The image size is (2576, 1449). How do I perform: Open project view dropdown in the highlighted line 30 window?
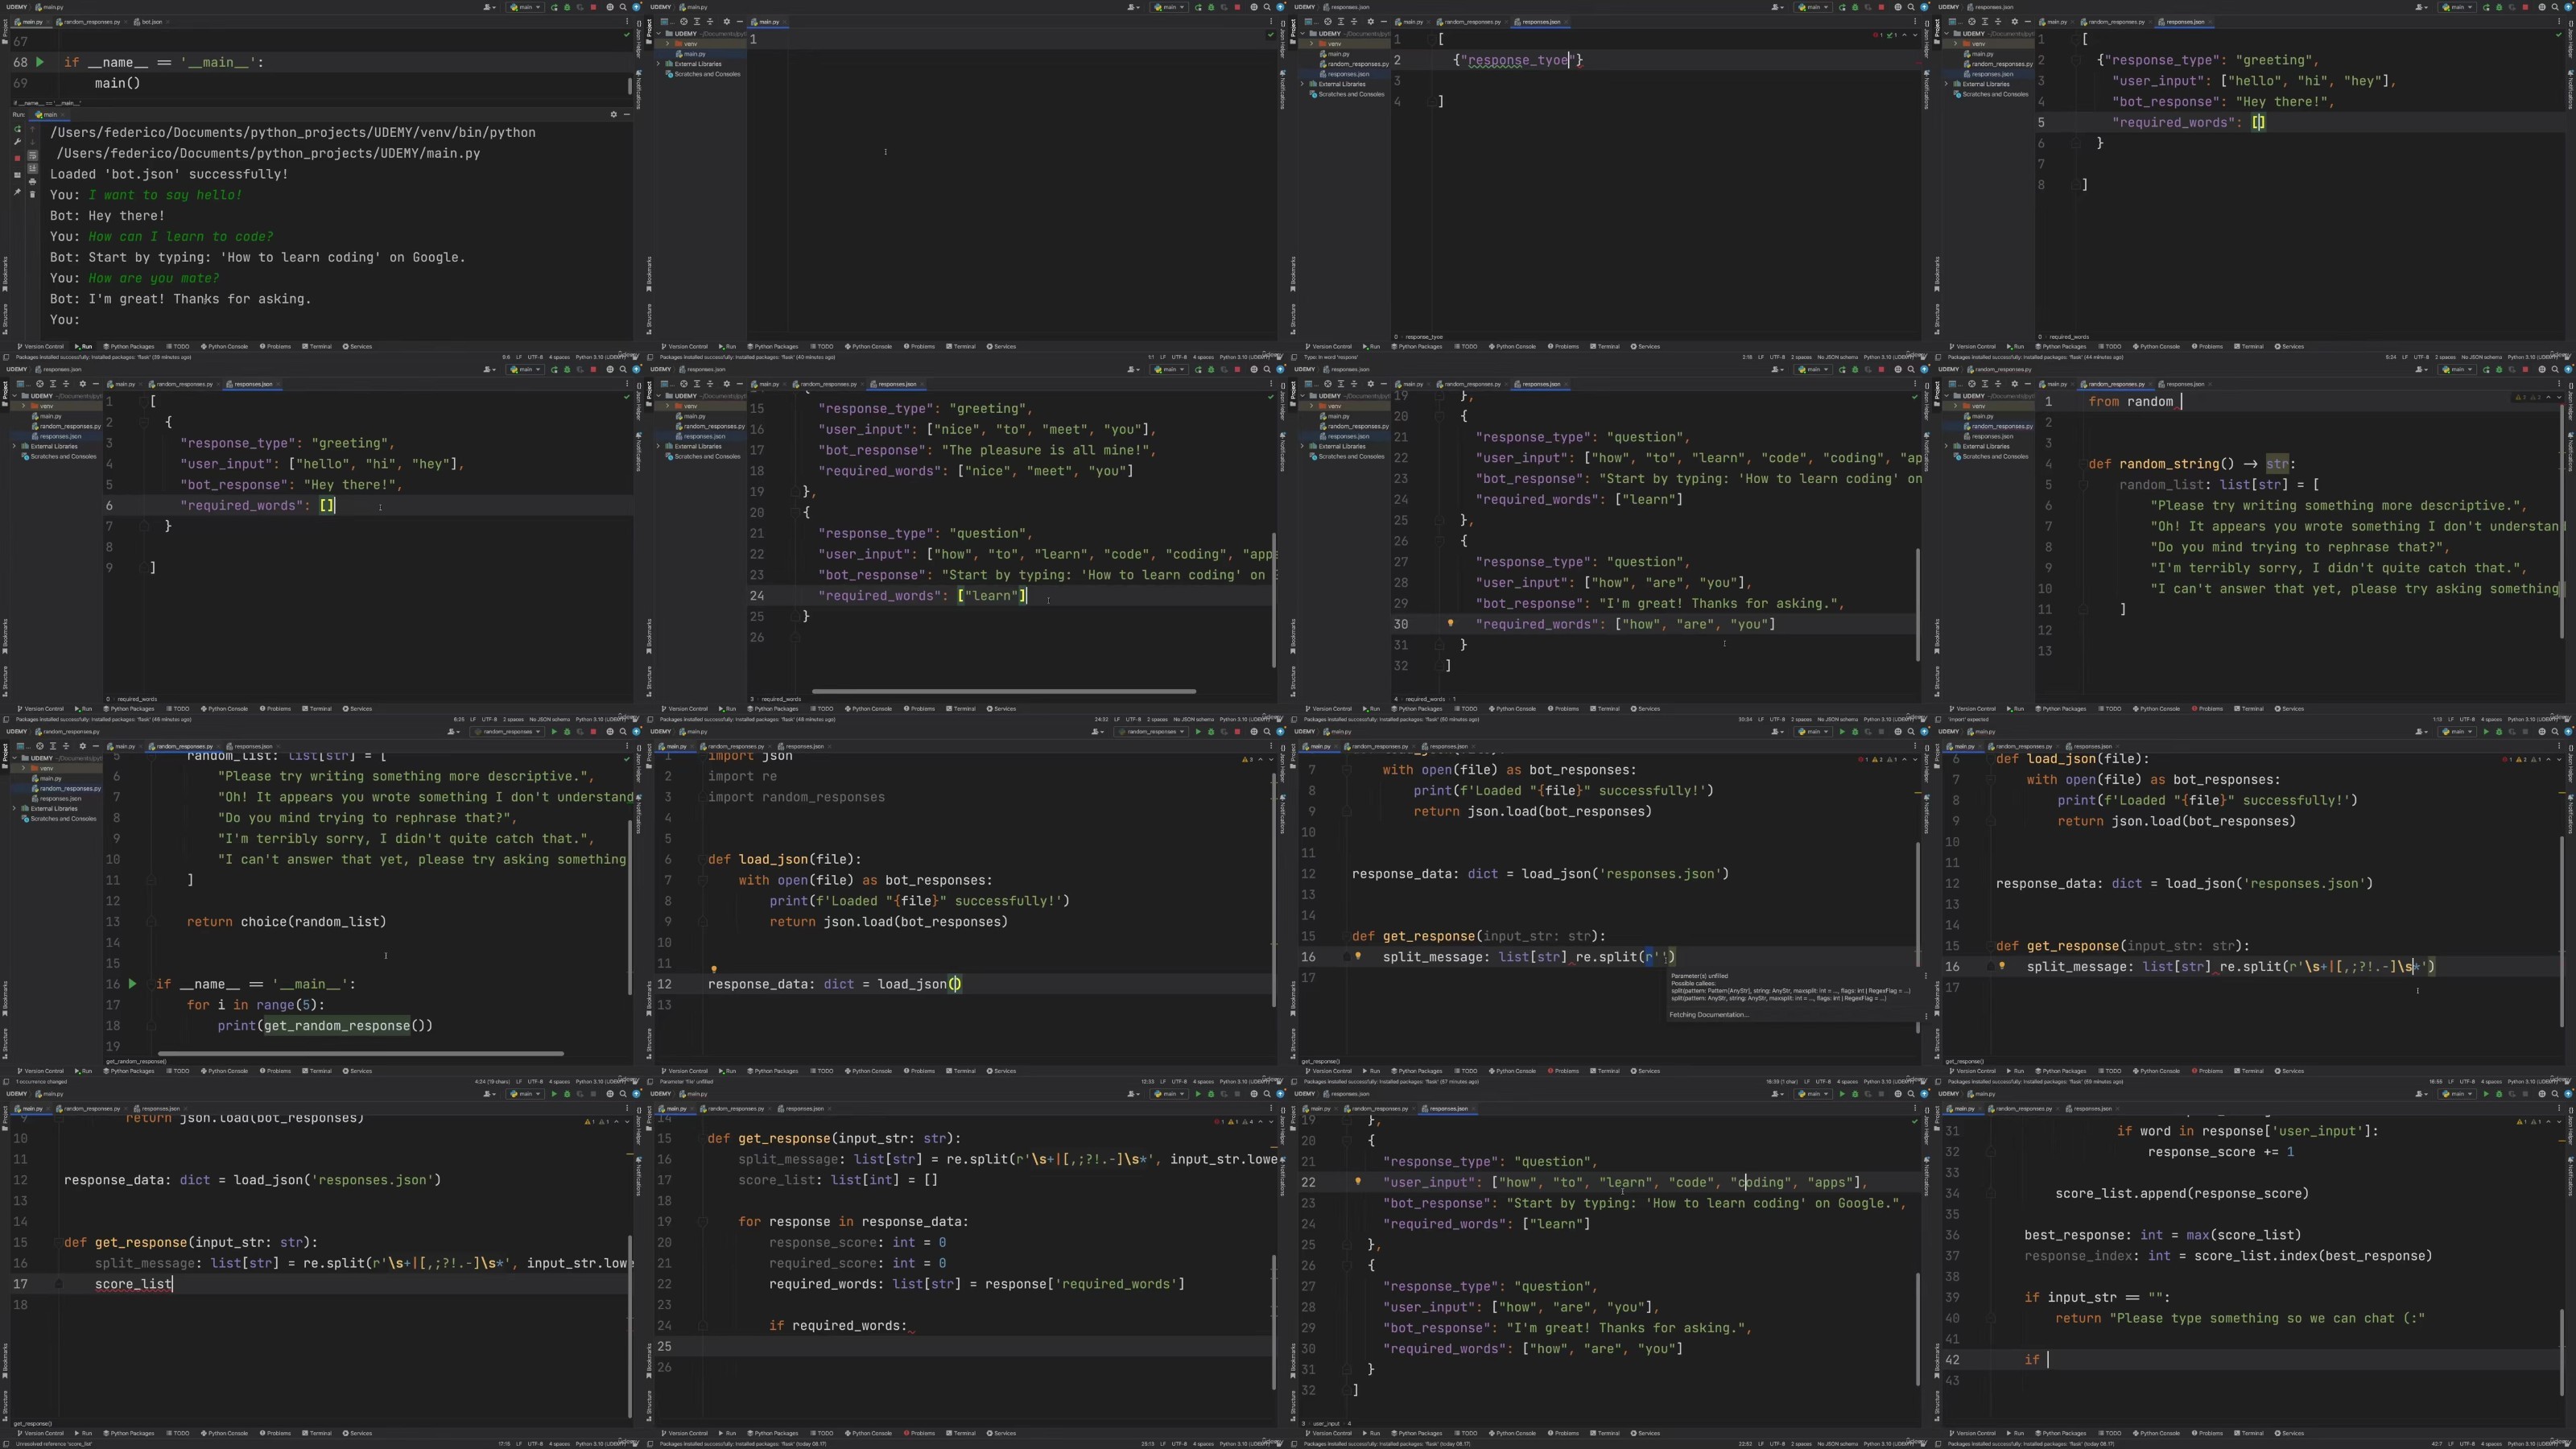(x=1312, y=384)
